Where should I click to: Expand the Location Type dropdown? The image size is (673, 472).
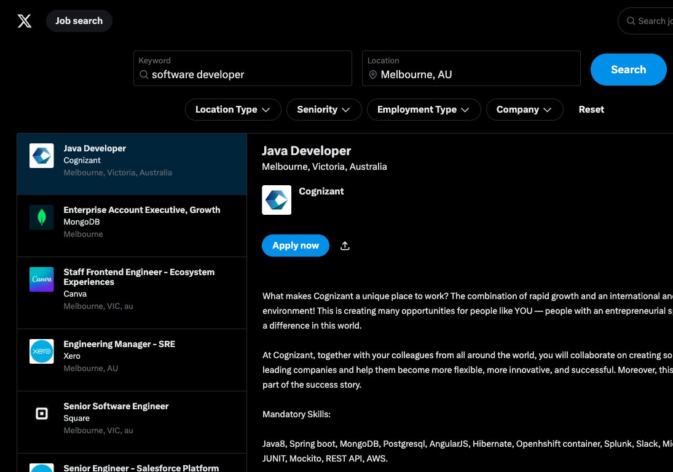coord(233,110)
